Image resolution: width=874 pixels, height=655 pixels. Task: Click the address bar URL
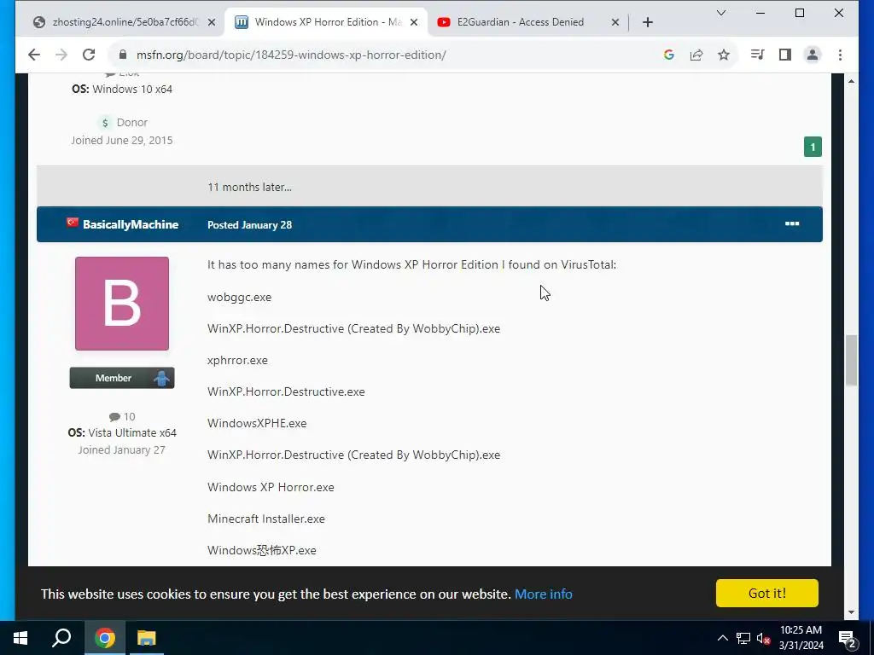click(291, 55)
